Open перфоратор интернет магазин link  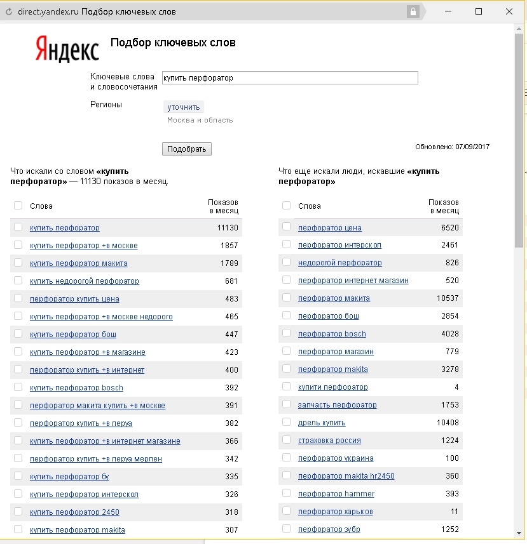[x=353, y=281]
